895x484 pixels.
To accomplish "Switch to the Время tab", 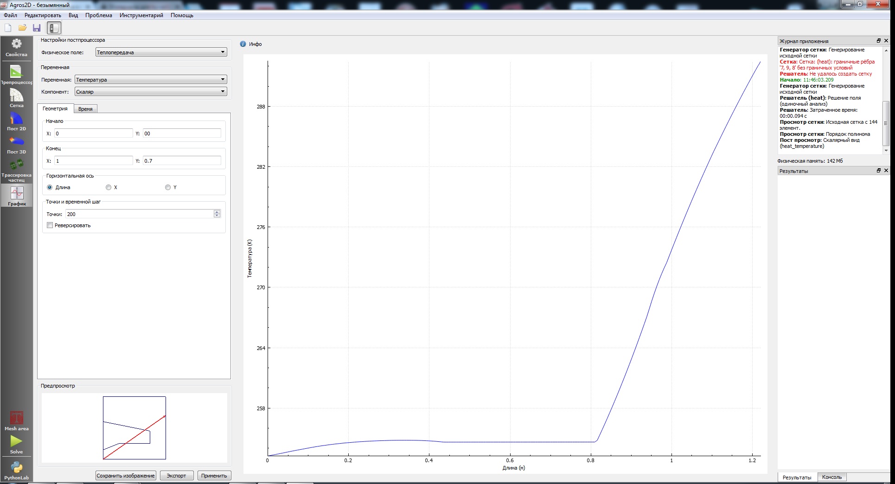I will tap(85, 109).
